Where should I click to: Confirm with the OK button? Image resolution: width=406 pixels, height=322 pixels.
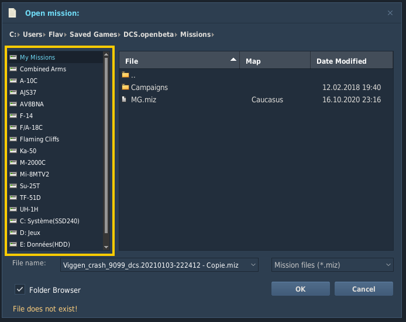click(x=301, y=289)
